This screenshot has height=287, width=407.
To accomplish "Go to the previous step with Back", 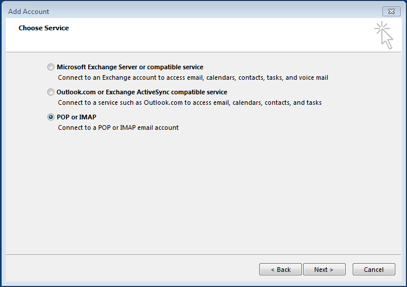I will pos(280,270).
